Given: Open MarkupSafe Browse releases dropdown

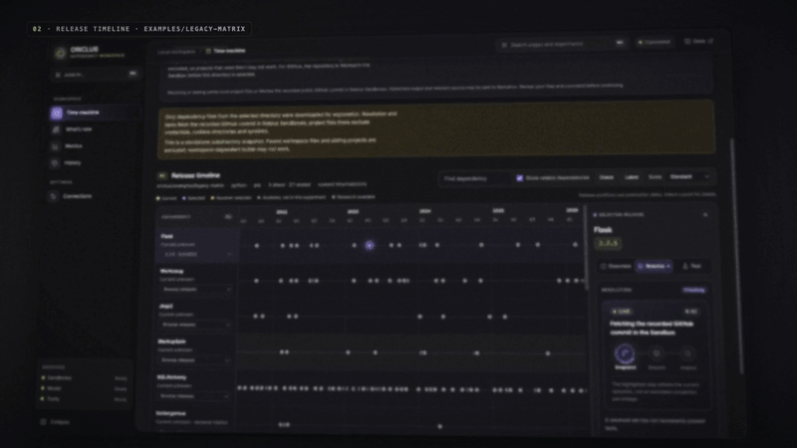Looking at the screenshot, I should tap(194, 359).
